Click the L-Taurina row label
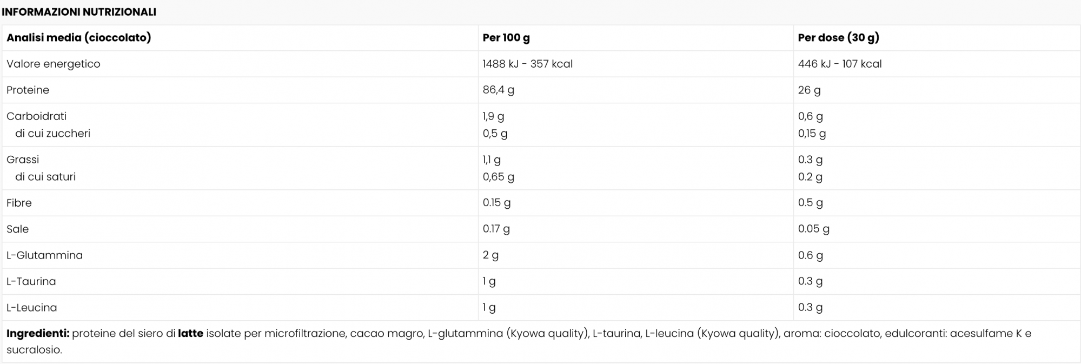 [x=31, y=281]
